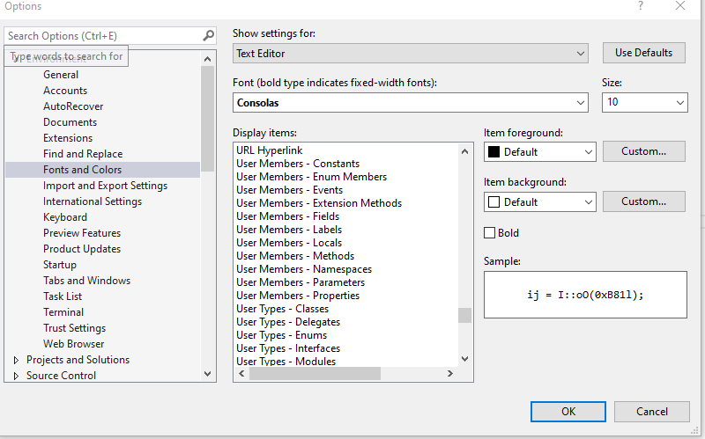
Task: Click the down arrow of the options tree scrollbar
Action: click(x=207, y=374)
